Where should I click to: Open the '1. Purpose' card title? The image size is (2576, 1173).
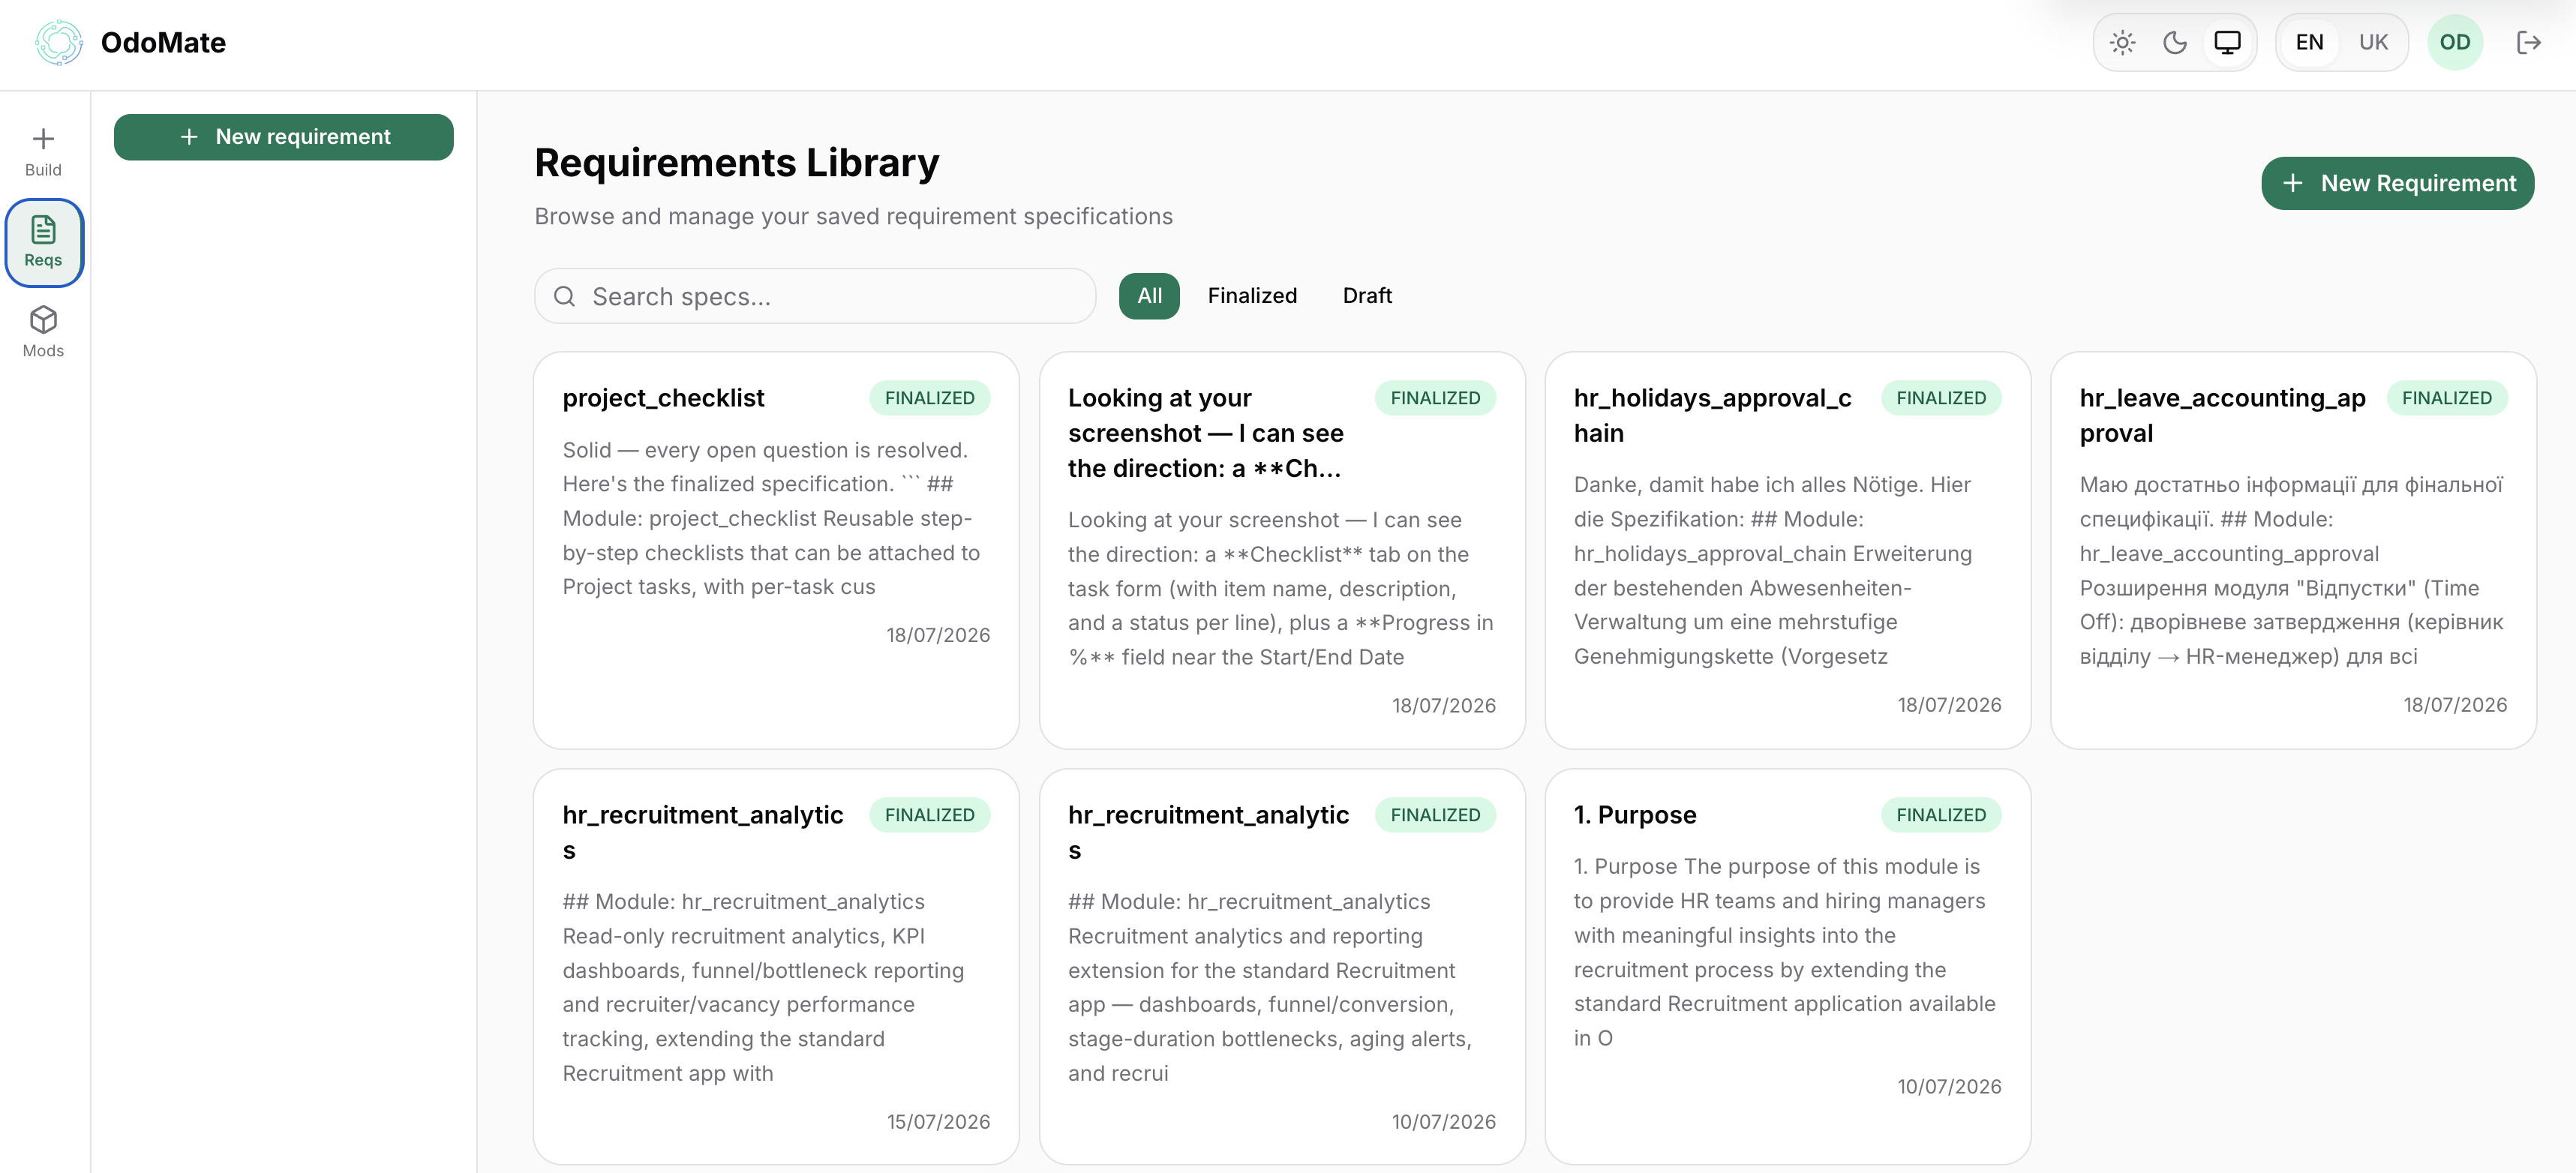[x=1635, y=815]
